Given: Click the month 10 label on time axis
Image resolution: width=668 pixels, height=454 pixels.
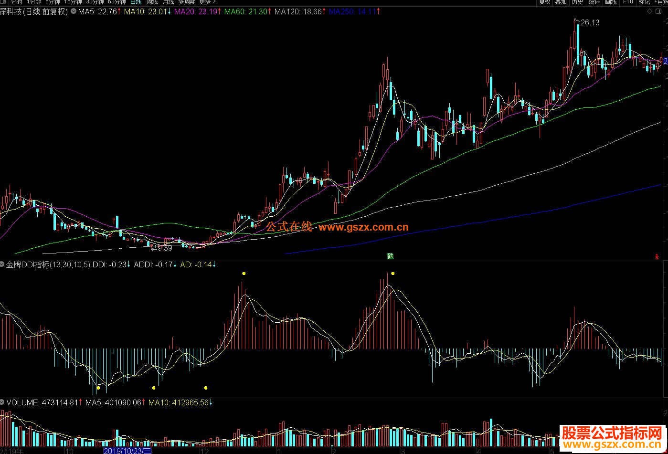Looking at the screenshot, I should point(69,451).
